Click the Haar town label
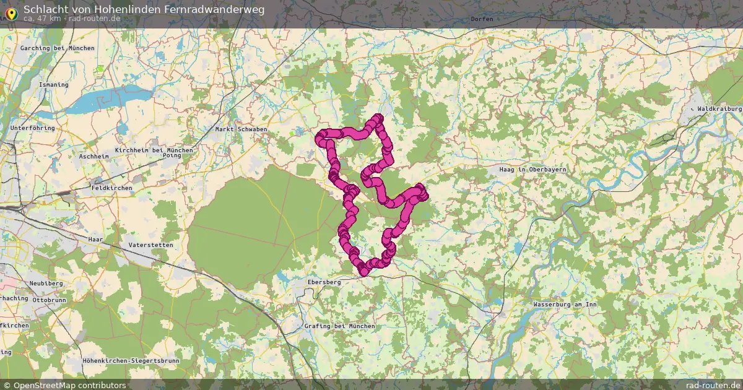 tap(95, 239)
